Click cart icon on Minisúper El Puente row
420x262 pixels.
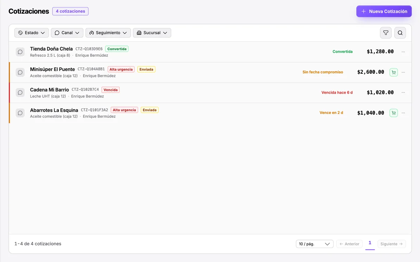pos(394,72)
